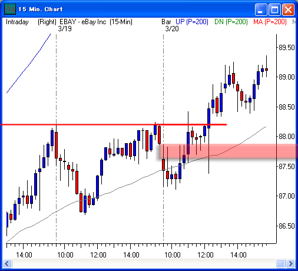
Task: Click the 12:00 time label on 3/20
Action: [206, 255]
